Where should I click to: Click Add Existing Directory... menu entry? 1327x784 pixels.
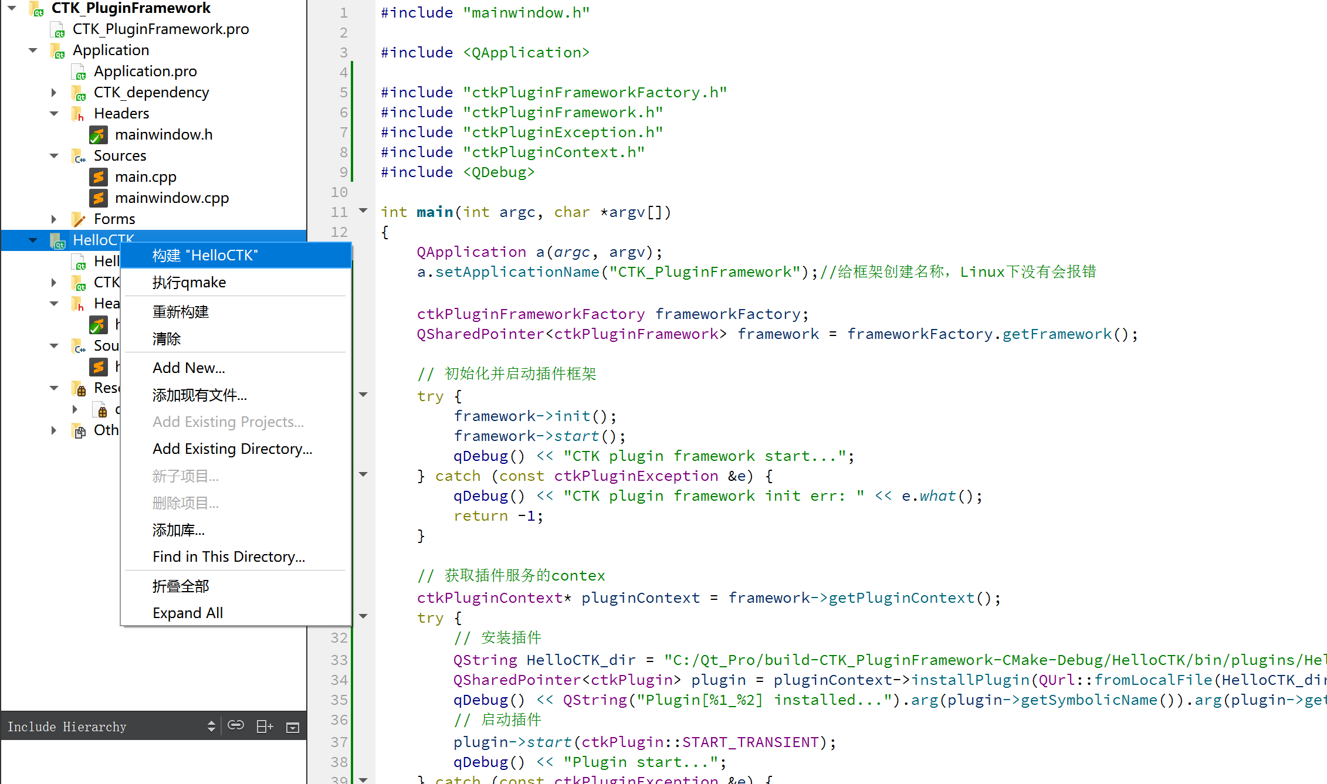232,449
